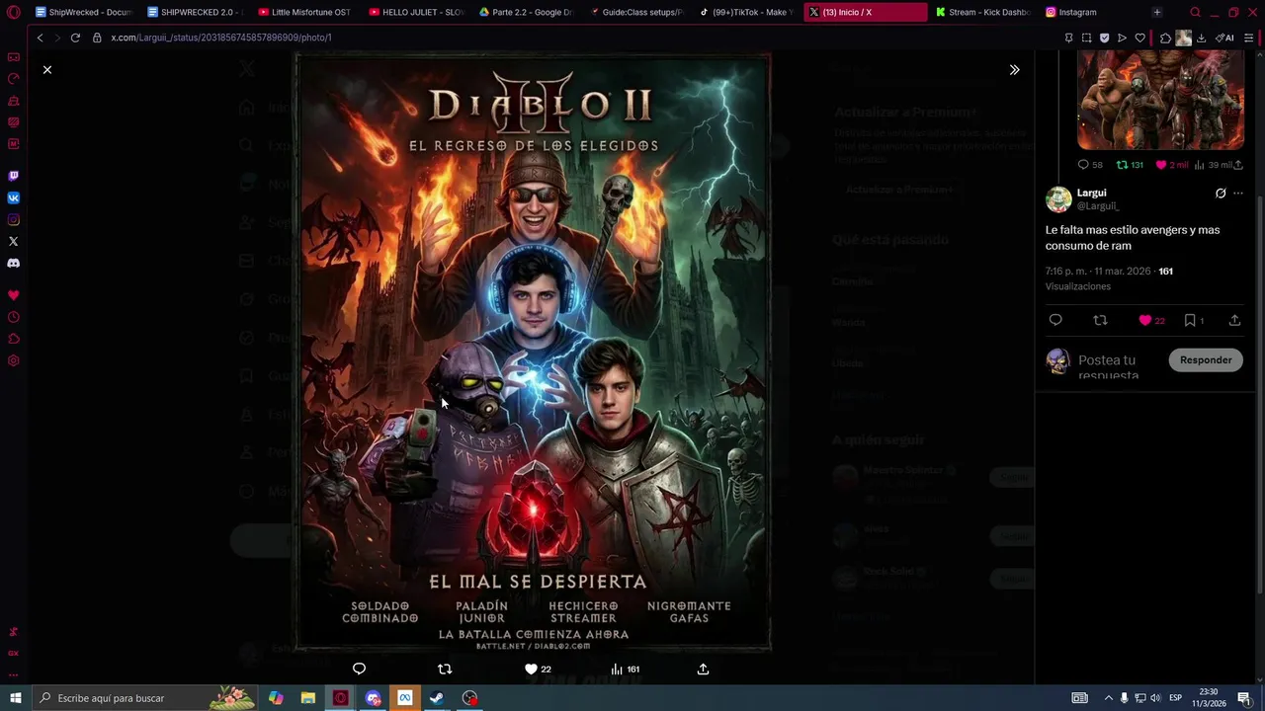The height and width of the screenshot is (711, 1265).
Task: Open a new tab with plus button
Action: 1156,12
